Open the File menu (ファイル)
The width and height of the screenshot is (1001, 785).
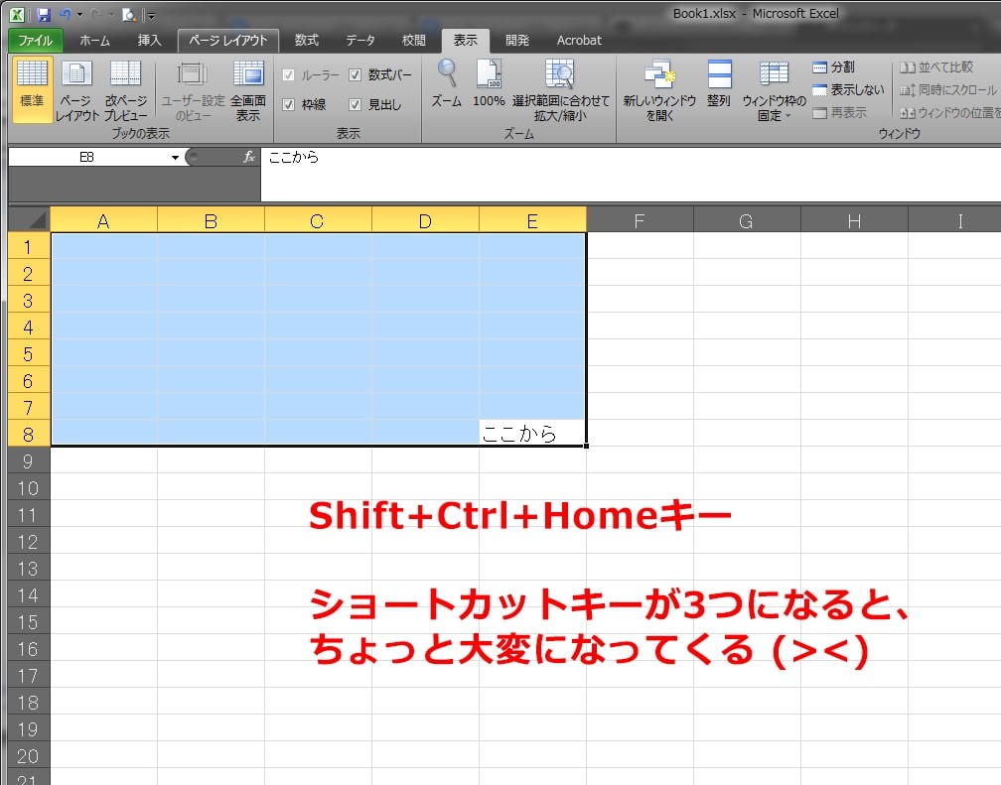(36, 41)
